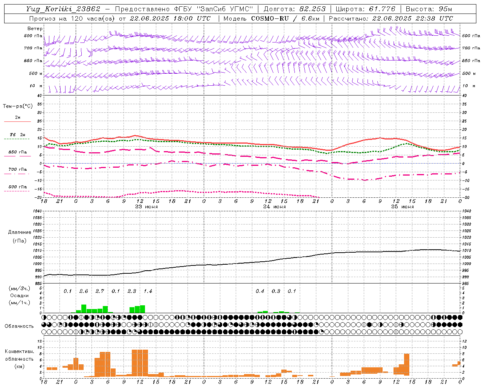Click the 2.7 precipitation value
Image resolution: width=482 pixels, height=385 pixels.
coord(100,291)
